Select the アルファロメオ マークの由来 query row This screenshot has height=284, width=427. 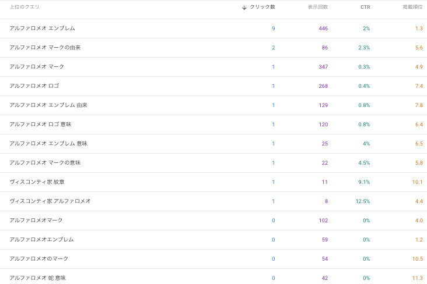(45, 48)
